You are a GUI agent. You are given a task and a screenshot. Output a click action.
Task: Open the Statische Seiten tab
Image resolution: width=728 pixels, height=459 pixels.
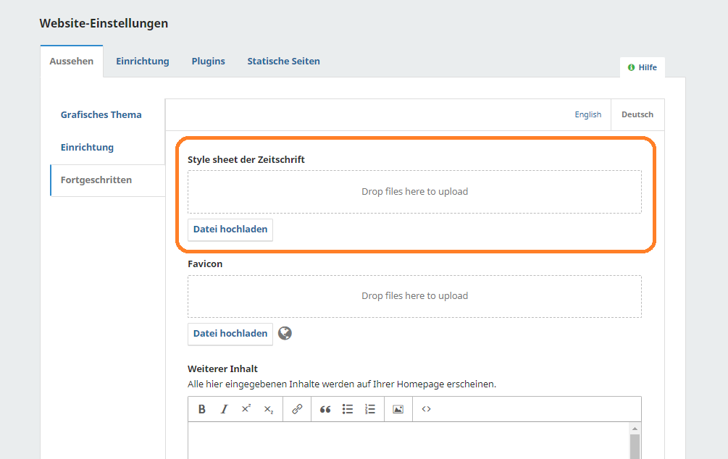pyautogui.click(x=283, y=62)
